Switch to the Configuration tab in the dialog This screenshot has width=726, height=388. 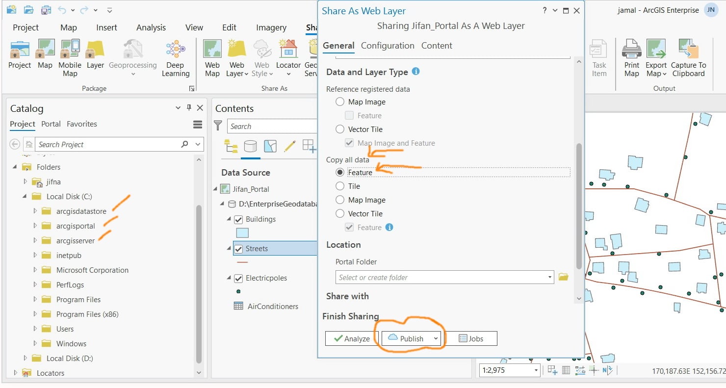click(388, 46)
